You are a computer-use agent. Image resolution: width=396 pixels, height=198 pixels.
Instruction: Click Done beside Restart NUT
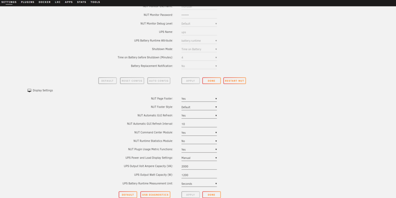click(211, 81)
